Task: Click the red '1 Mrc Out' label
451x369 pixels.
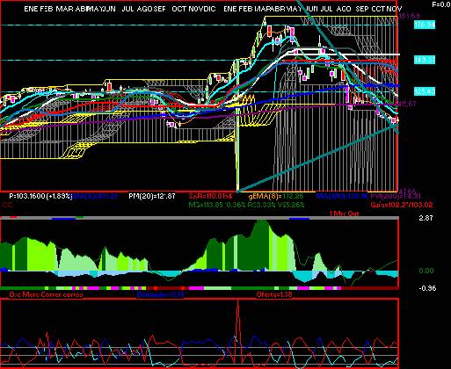Action: pyautogui.click(x=344, y=213)
